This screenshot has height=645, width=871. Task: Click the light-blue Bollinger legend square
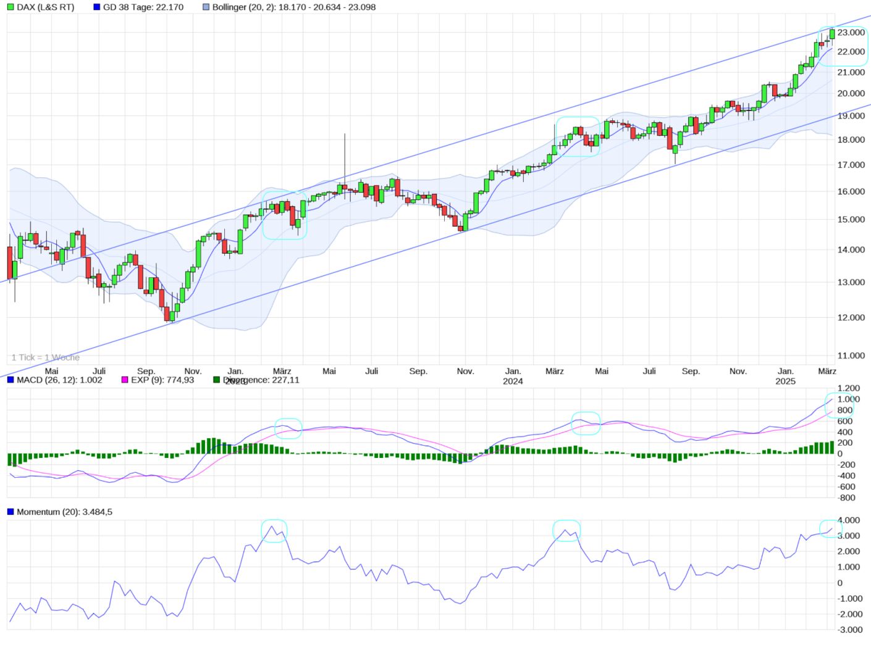[206, 7]
